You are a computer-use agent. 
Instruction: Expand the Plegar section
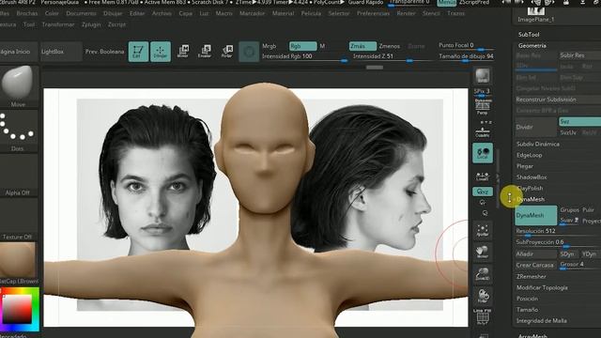pos(525,166)
